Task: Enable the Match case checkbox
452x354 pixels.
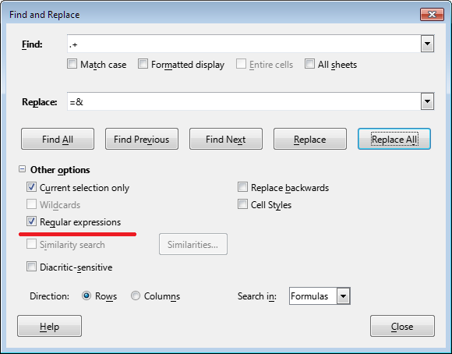Action: (72, 64)
